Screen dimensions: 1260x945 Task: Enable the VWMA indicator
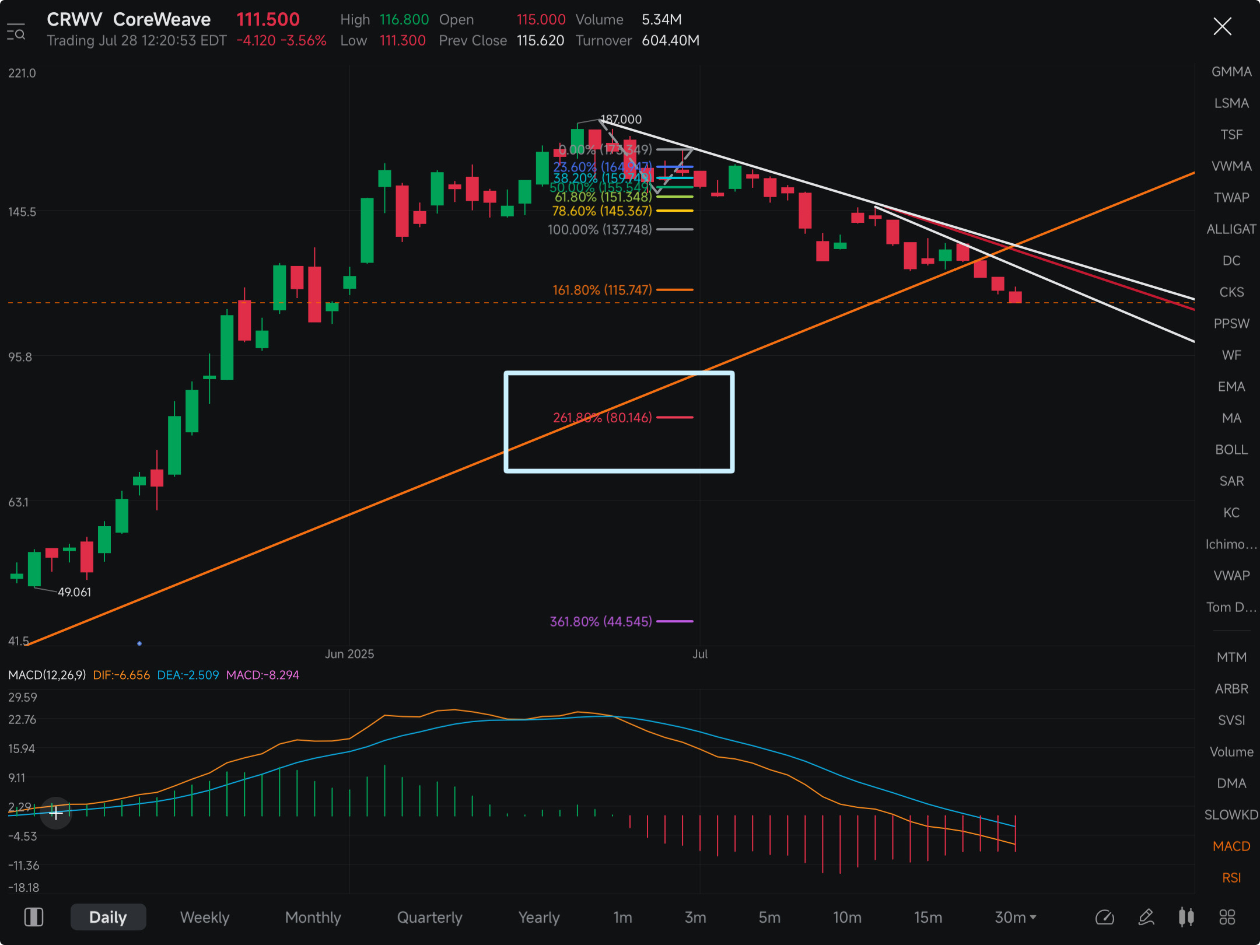[1231, 166]
